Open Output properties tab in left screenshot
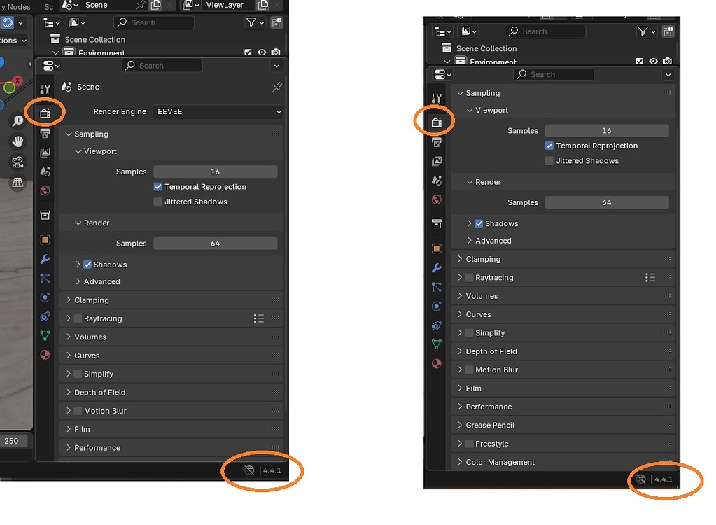 (45, 133)
